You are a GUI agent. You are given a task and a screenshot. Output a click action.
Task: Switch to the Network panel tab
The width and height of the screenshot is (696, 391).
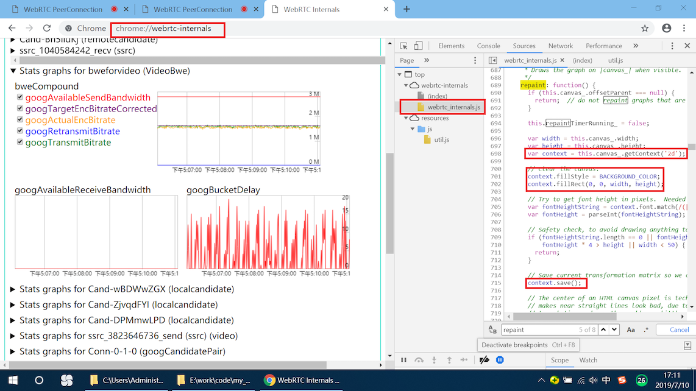point(560,46)
